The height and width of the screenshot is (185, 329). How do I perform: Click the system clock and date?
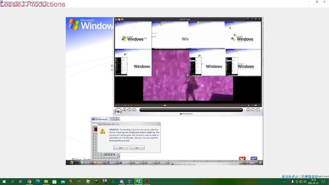(x=313, y=181)
